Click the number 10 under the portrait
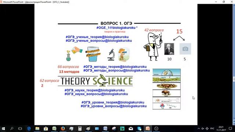 click(x=169, y=59)
